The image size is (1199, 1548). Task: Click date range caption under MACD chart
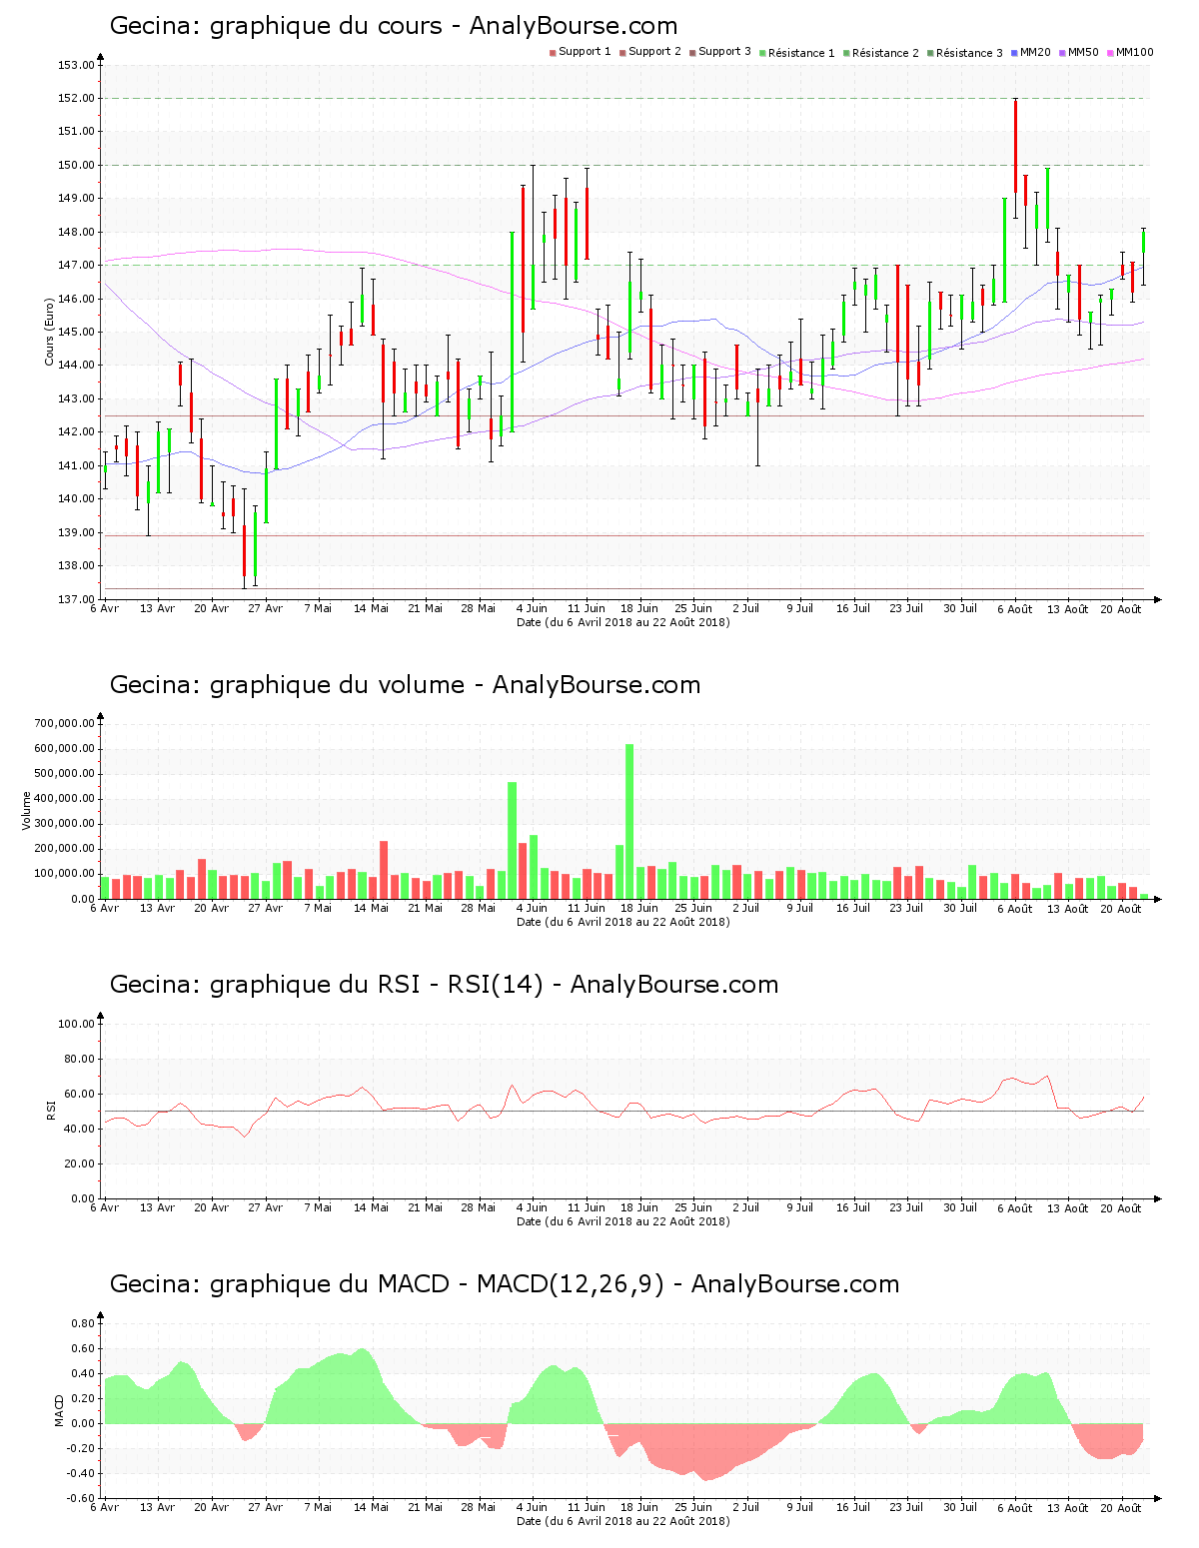[x=623, y=1521]
